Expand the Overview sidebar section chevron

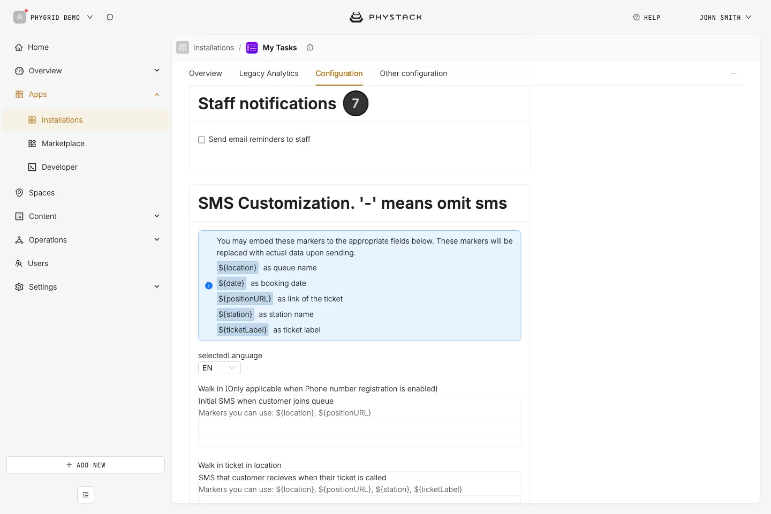(x=157, y=70)
